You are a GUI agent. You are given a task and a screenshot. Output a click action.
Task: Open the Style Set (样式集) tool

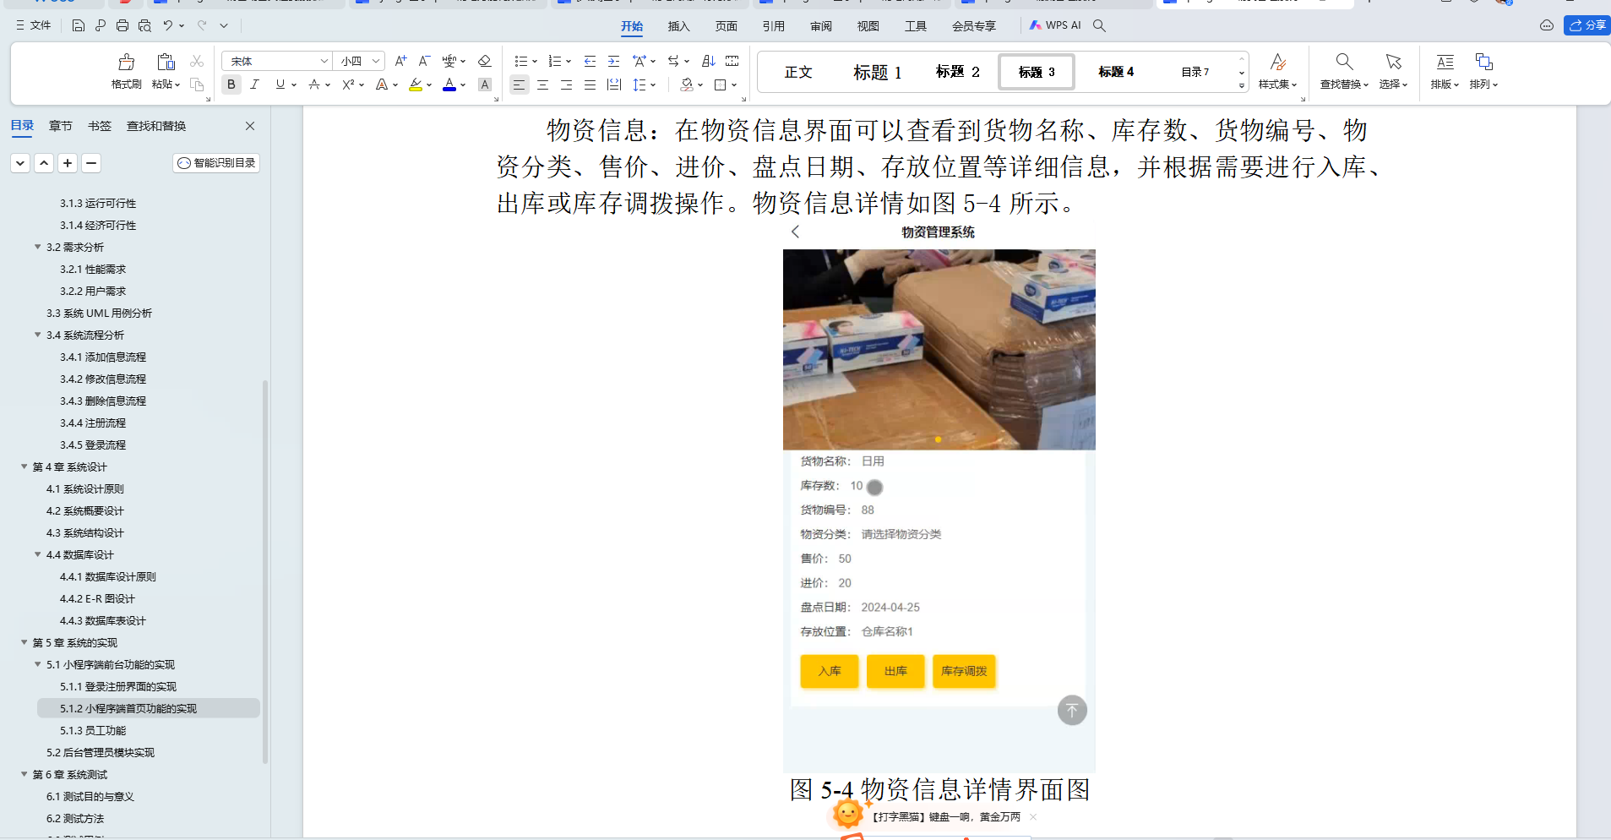(1277, 71)
